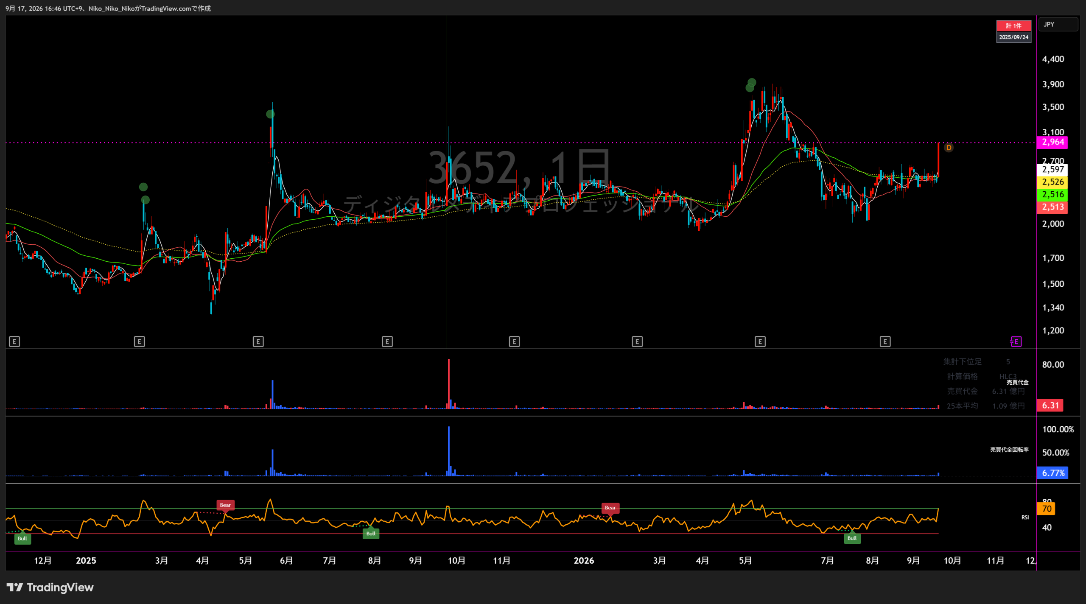Open the earnings E marker below May 2026

760,341
